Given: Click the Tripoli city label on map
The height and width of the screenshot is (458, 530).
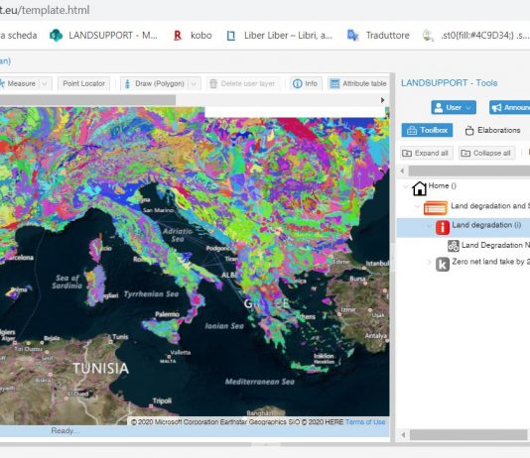Looking at the screenshot, I should coord(162,401).
